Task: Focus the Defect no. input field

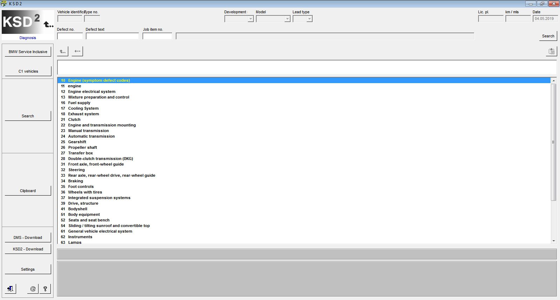Action: (x=70, y=36)
